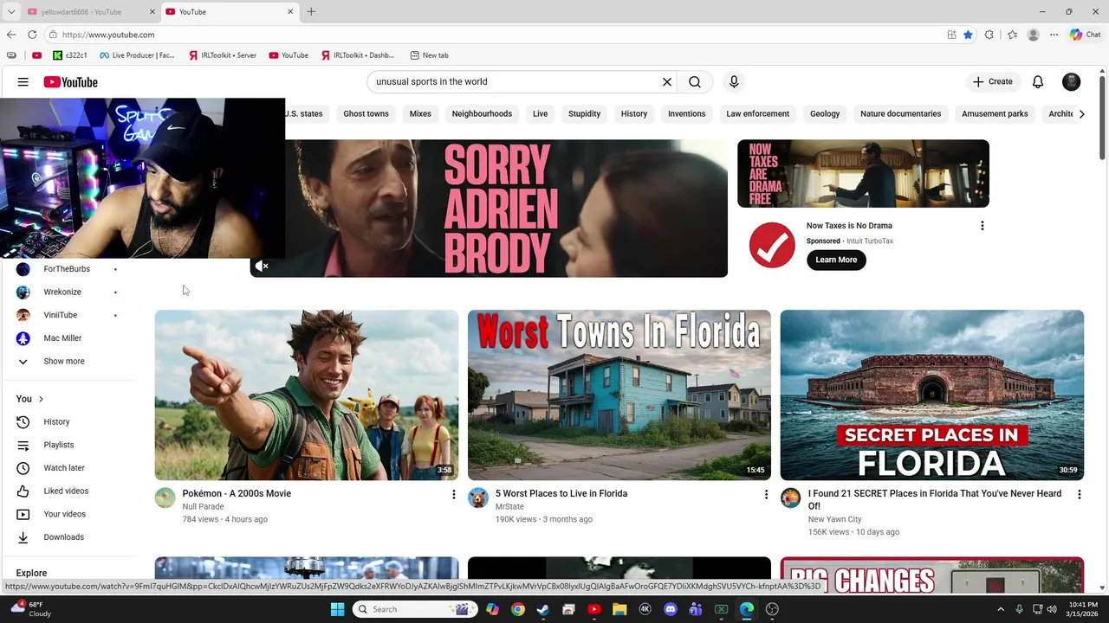Toggle favorite star for this page

[x=969, y=35]
